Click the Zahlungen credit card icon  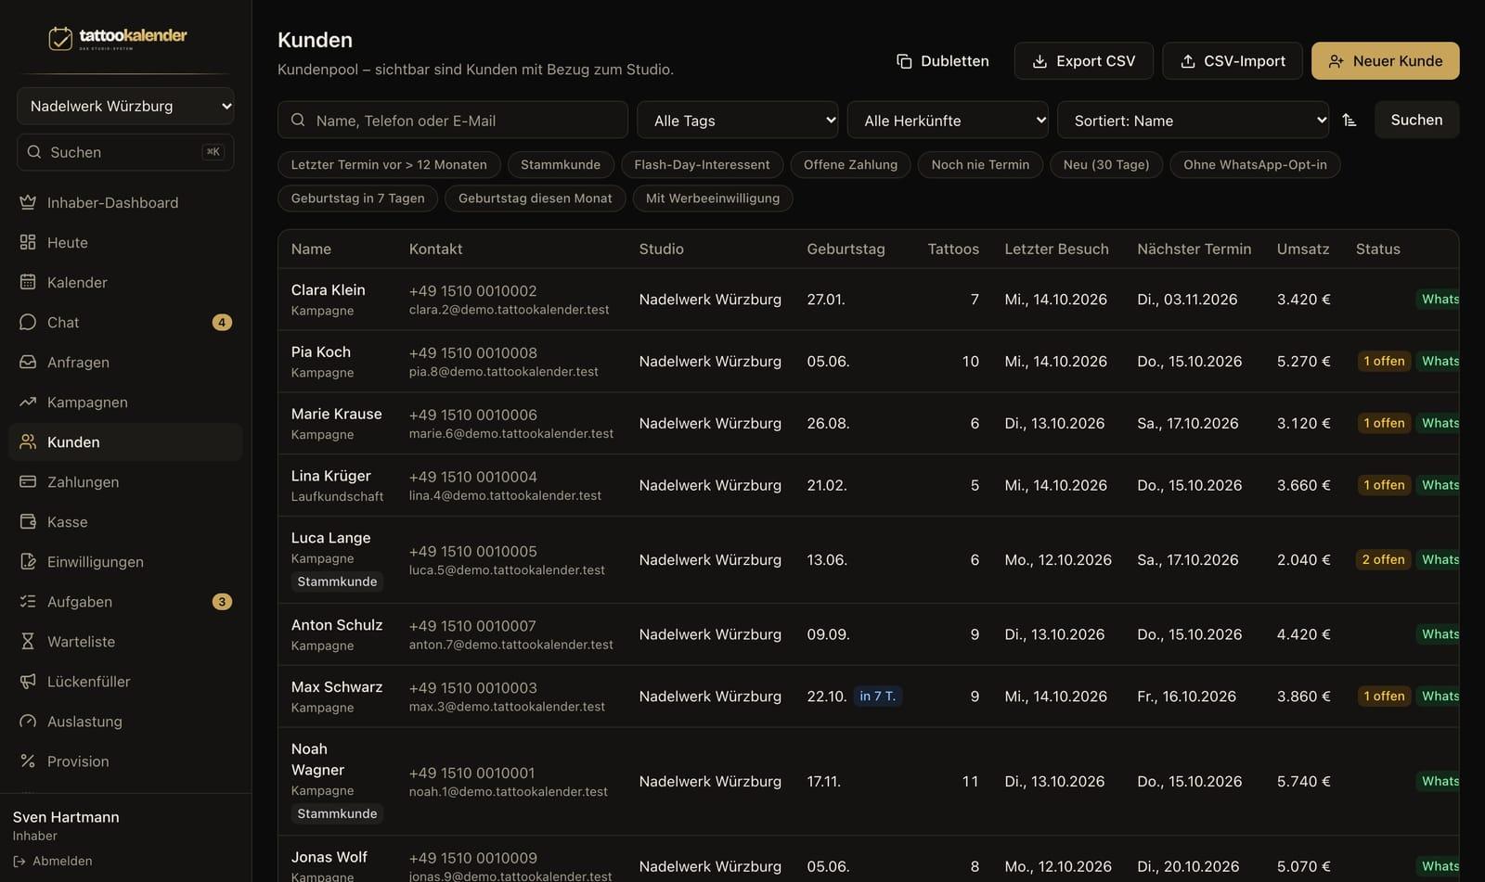click(x=28, y=481)
